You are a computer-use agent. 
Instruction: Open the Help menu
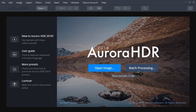[x=104, y=2]
